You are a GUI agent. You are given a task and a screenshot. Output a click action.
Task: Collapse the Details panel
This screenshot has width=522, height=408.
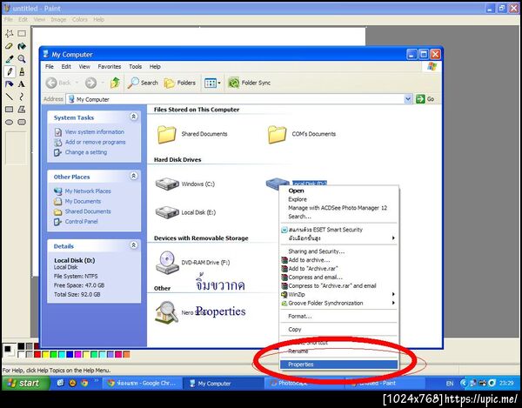pos(133,245)
